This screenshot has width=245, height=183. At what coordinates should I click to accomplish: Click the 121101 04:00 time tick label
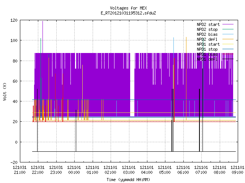pyautogui.click(x=147, y=170)
